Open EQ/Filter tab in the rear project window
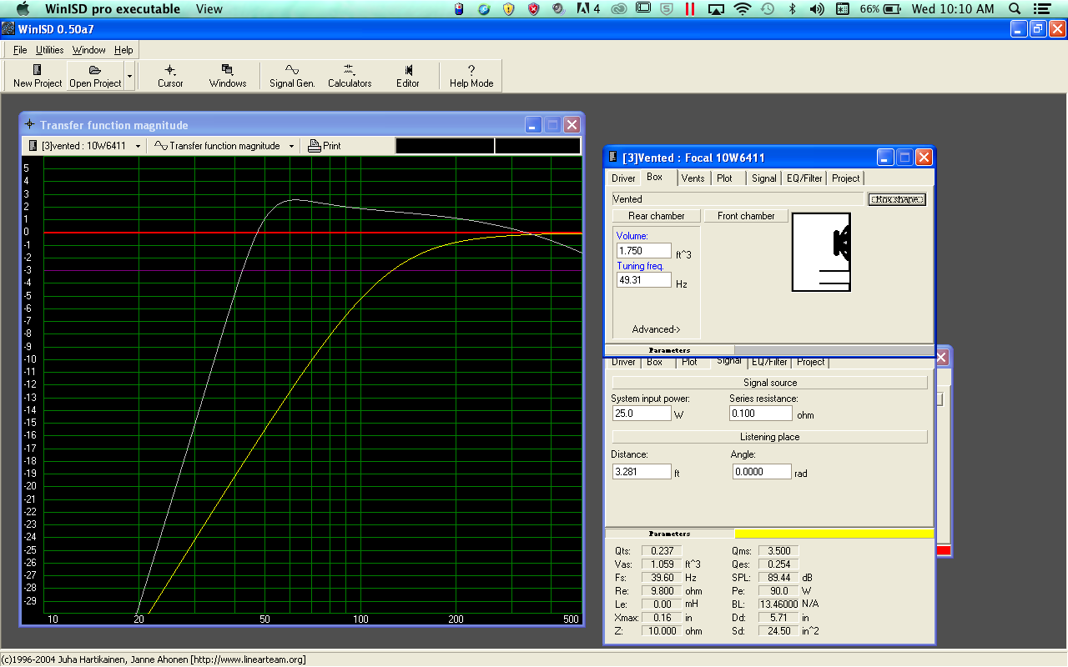This screenshot has width=1068, height=667. [x=768, y=362]
